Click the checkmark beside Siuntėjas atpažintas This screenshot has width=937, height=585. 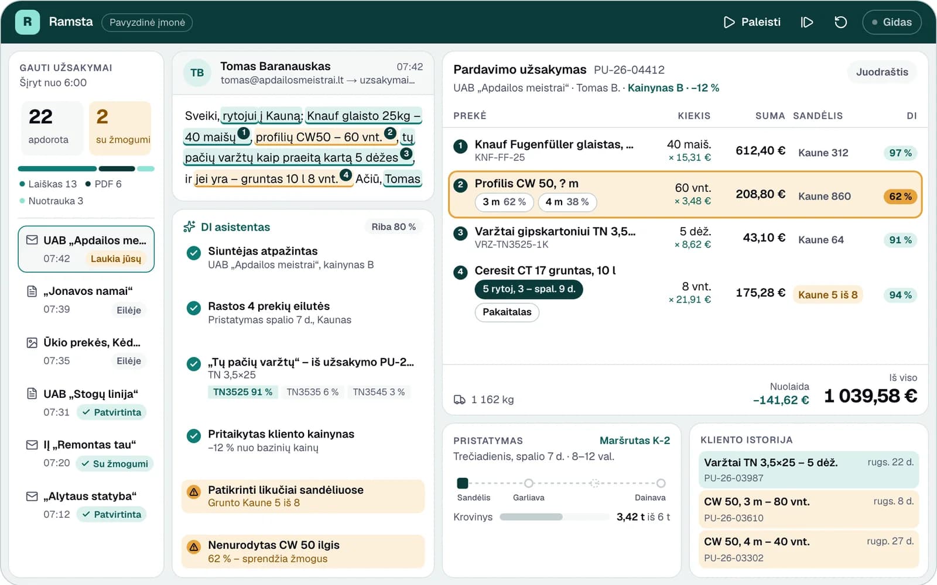193,253
